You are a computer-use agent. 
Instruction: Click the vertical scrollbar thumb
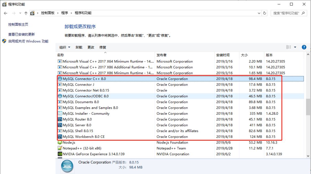308,107
